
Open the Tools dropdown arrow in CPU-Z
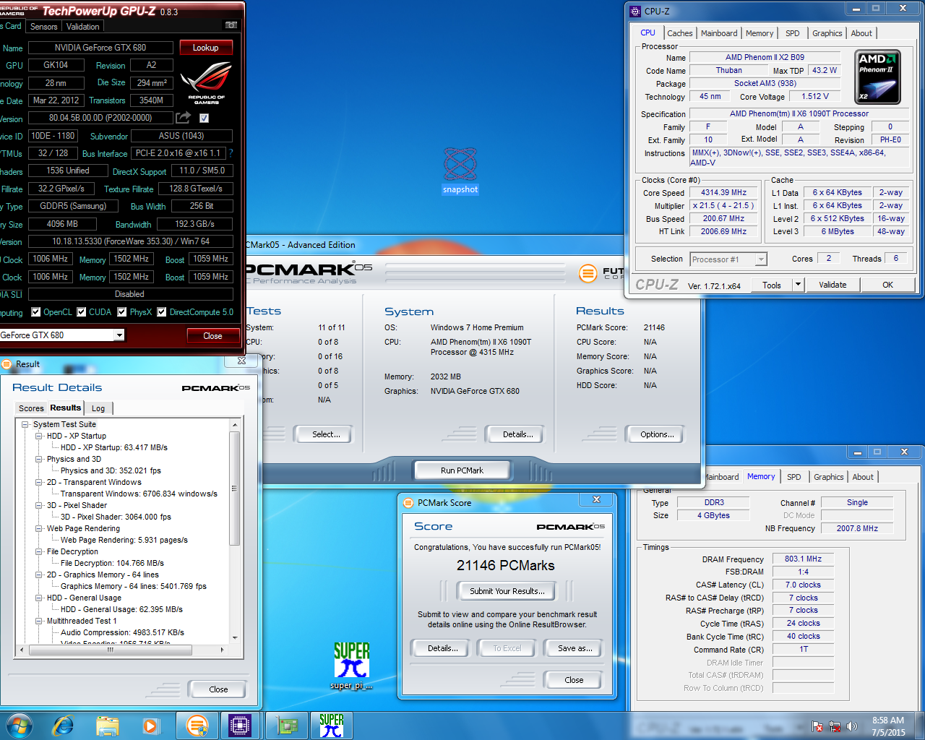(798, 285)
